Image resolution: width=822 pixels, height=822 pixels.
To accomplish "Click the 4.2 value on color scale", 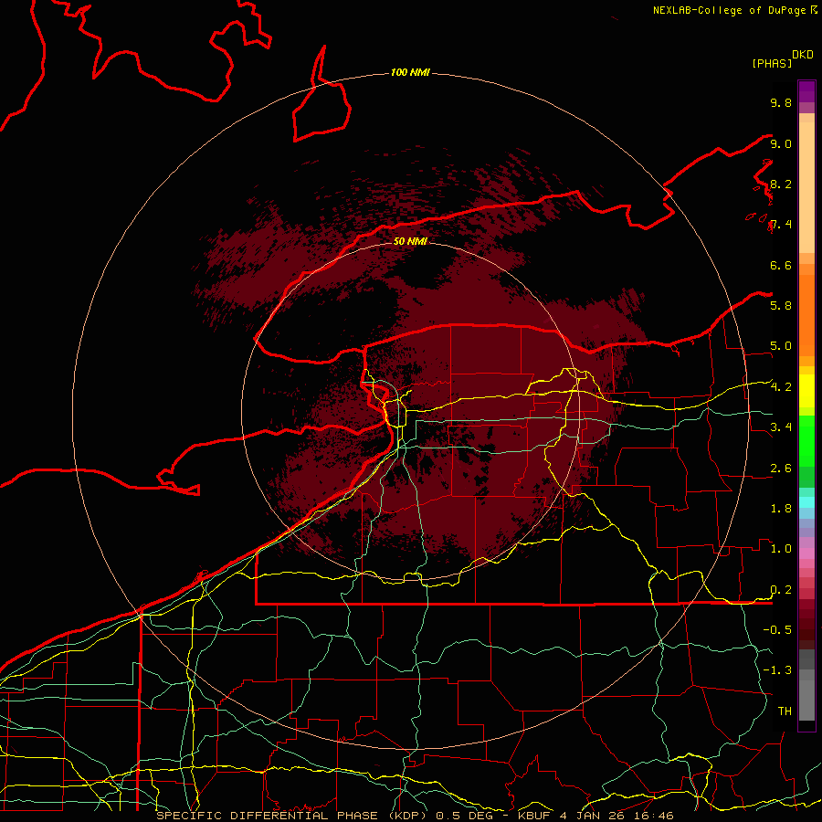I will [781, 387].
